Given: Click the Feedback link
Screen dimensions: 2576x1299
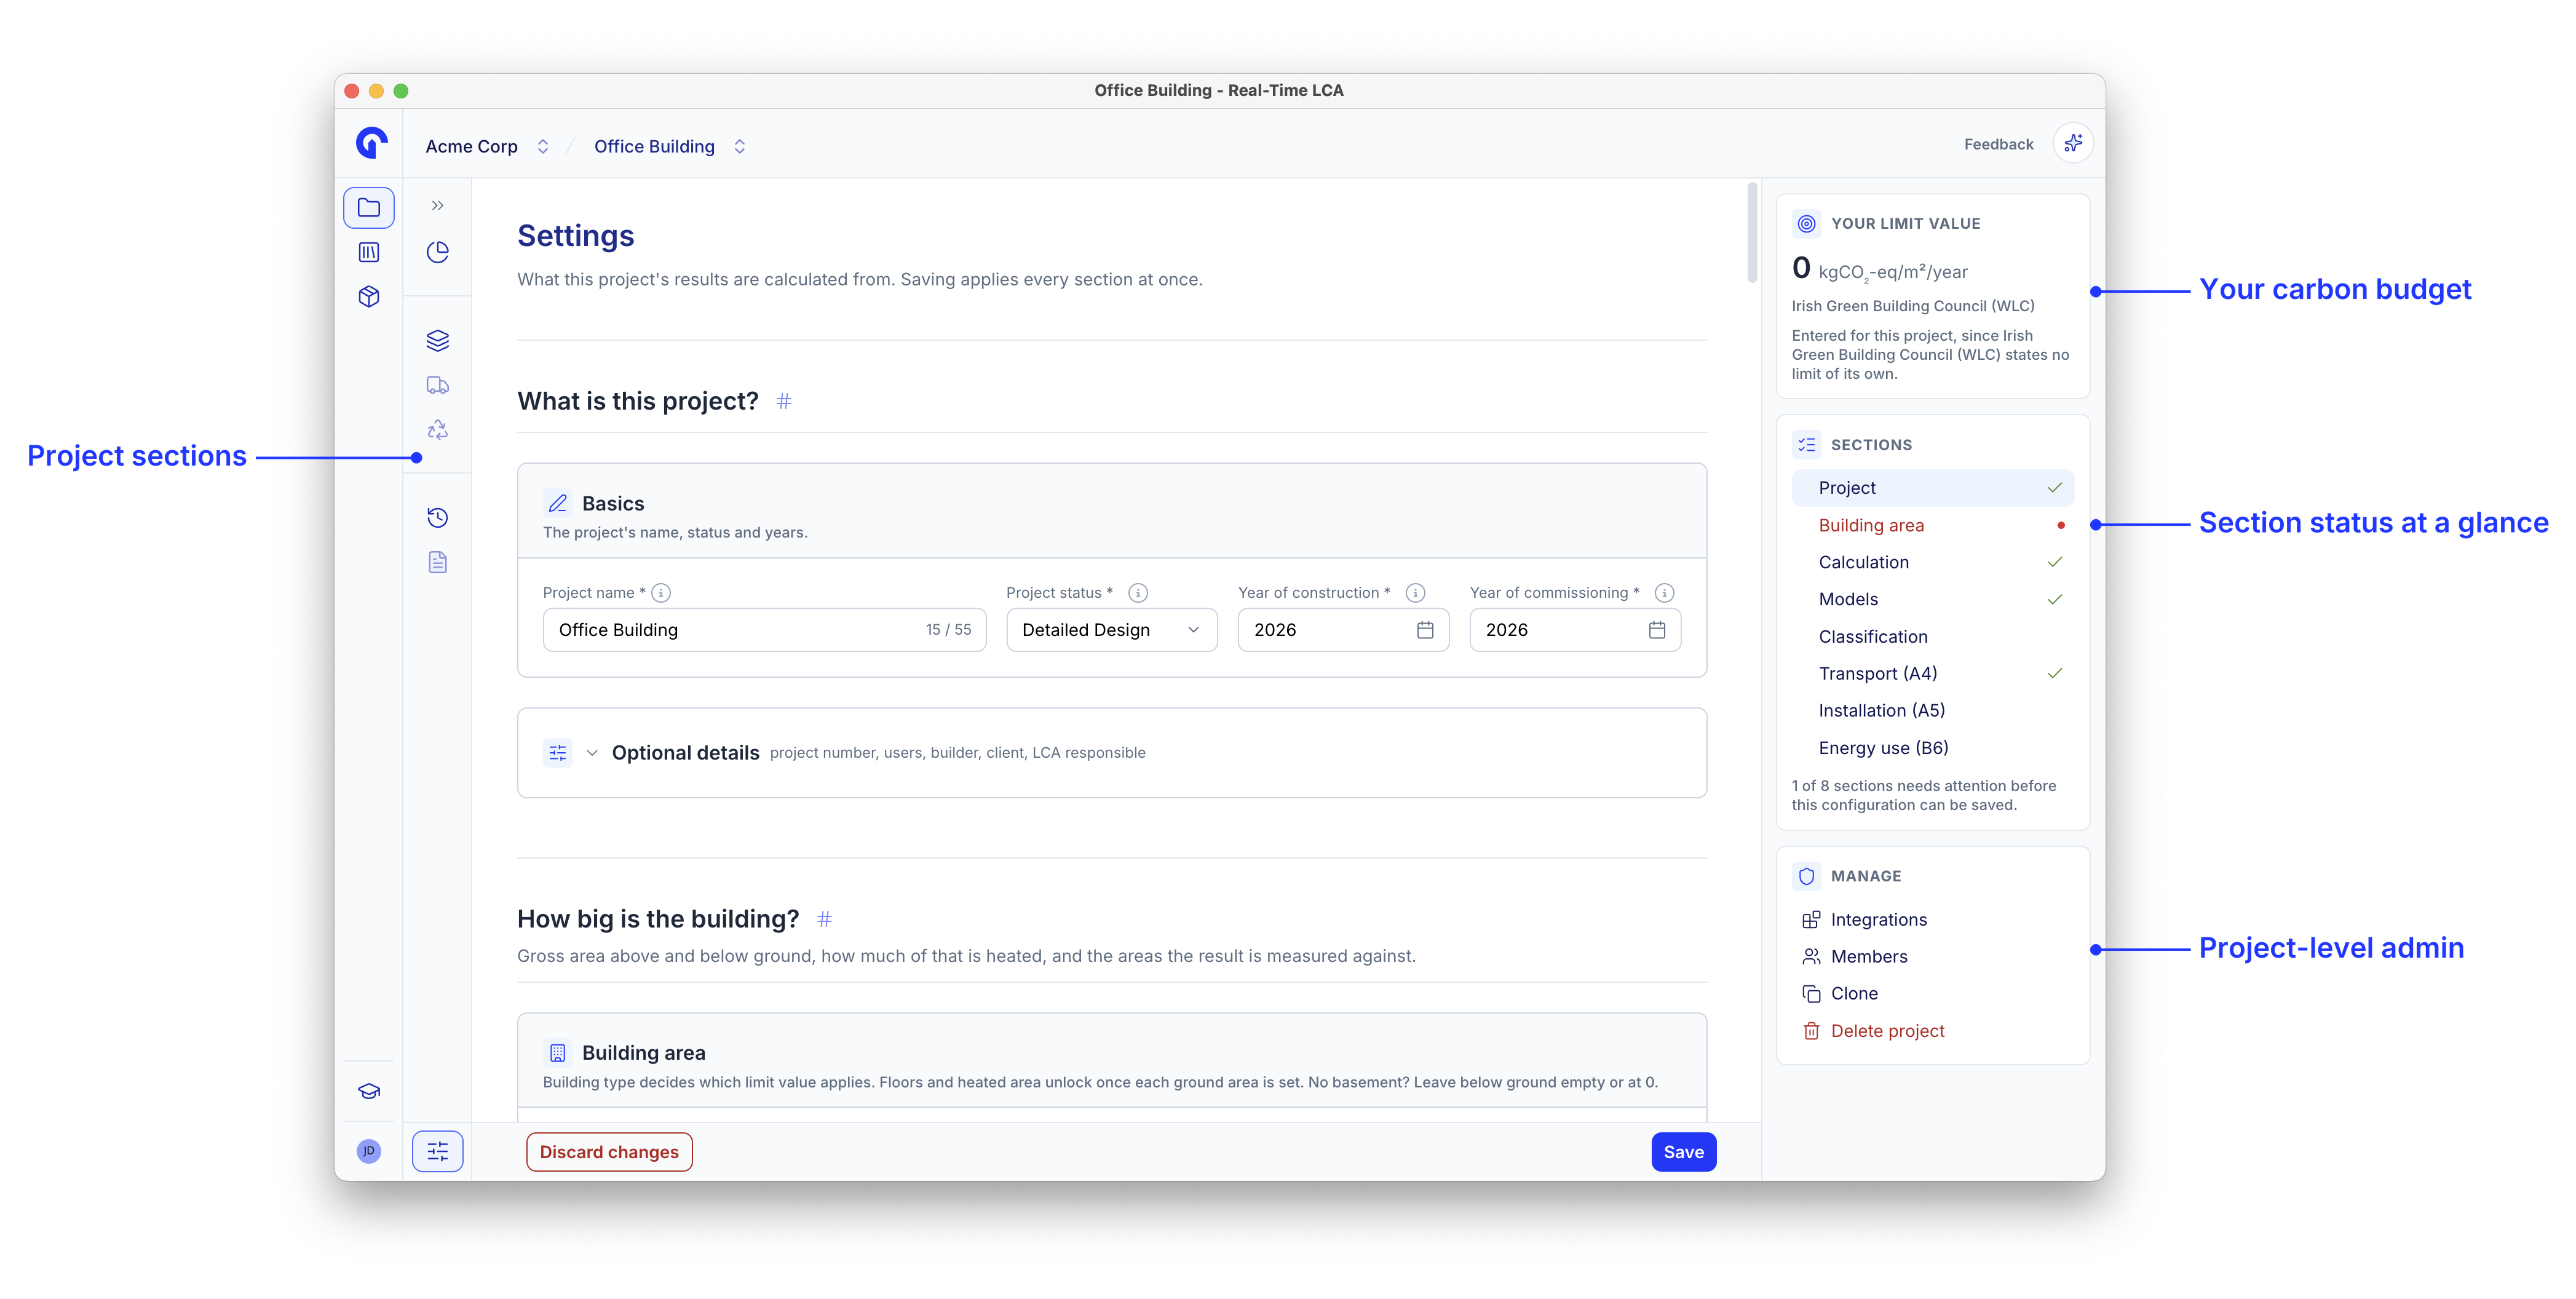Looking at the screenshot, I should click(x=1998, y=144).
